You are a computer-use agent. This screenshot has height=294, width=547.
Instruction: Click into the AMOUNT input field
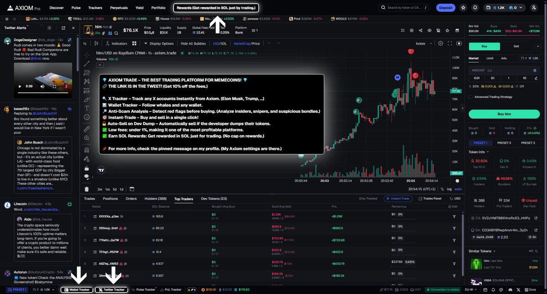click(503, 71)
